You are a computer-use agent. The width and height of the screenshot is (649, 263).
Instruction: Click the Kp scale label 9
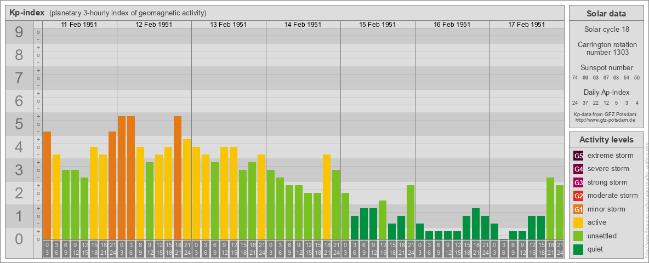(x=19, y=32)
